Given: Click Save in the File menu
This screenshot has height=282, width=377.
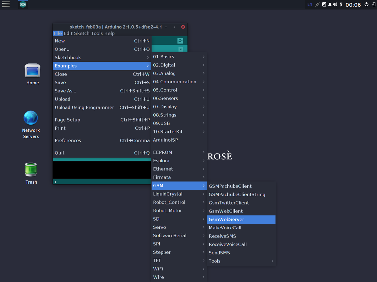Looking at the screenshot, I should (102, 82).
